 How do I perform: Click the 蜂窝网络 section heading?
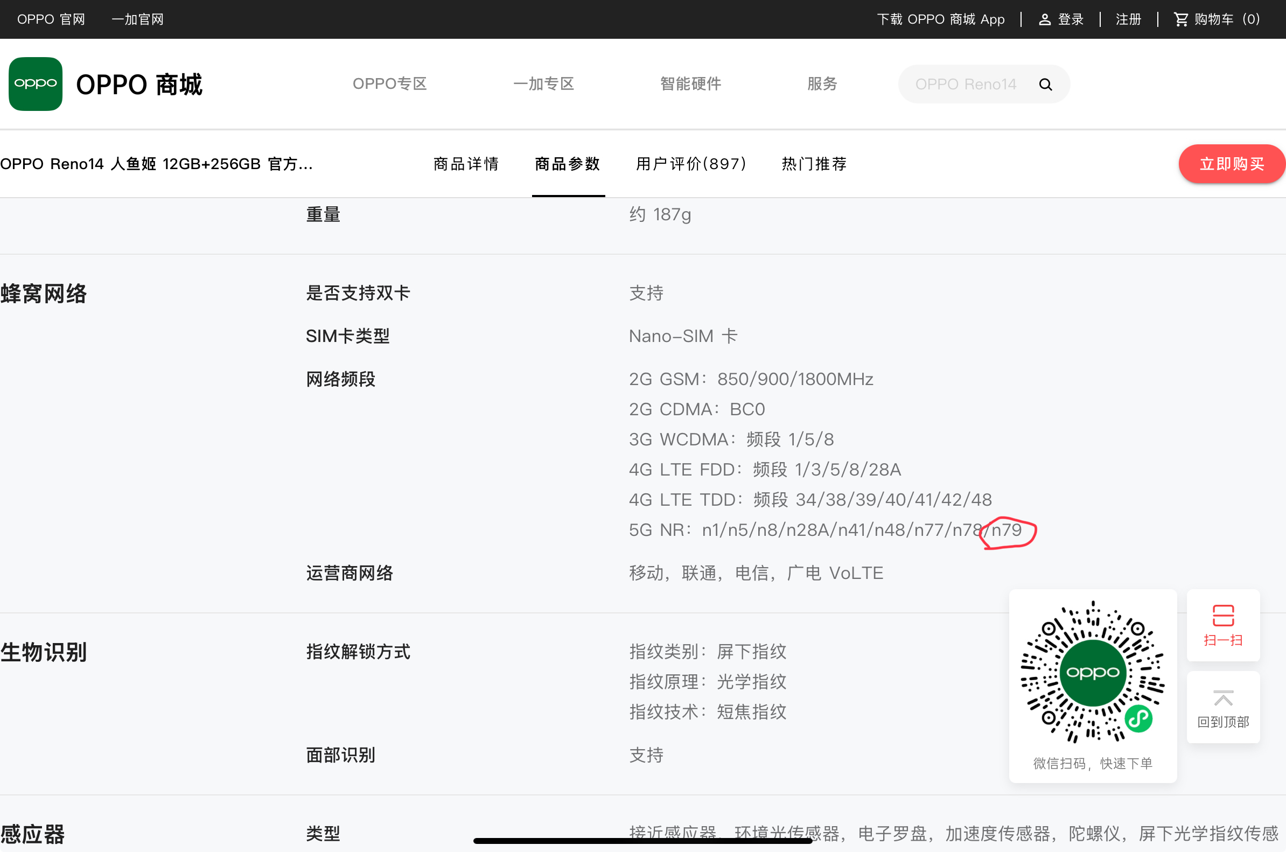coord(44,294)
